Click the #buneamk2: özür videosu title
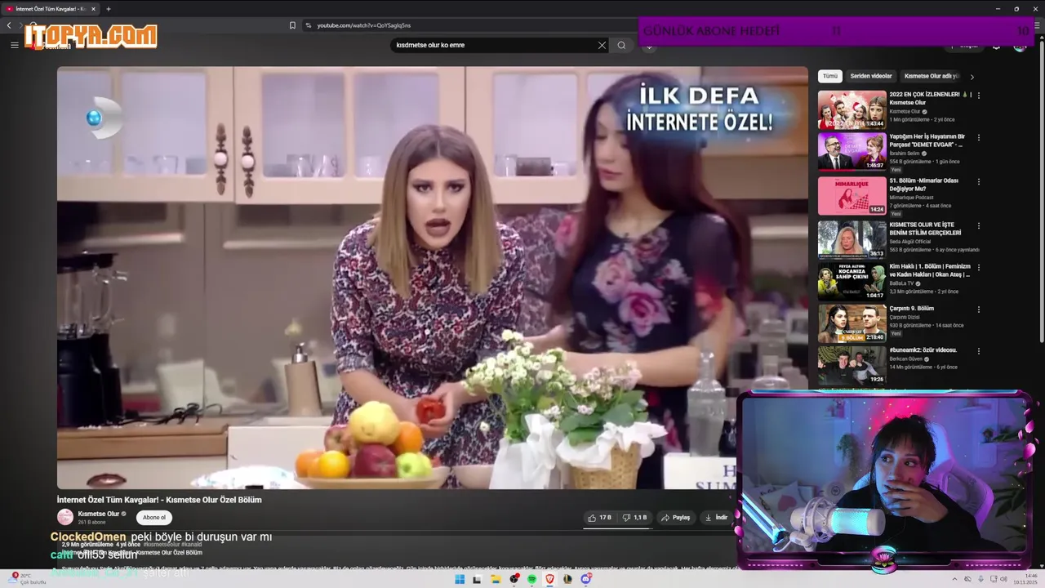The width and height of the screenshot is (1045, 588). [x=923, y=350]
